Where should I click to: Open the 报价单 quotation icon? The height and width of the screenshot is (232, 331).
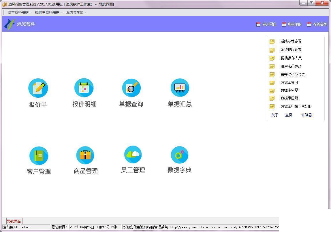coord(38,88)
